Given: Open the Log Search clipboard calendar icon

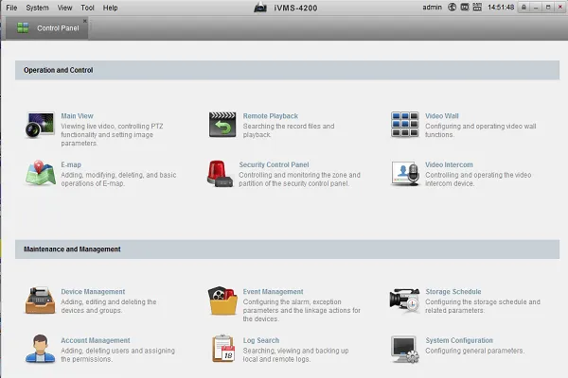Looking at the screenshot, I should tap(223, 349).
